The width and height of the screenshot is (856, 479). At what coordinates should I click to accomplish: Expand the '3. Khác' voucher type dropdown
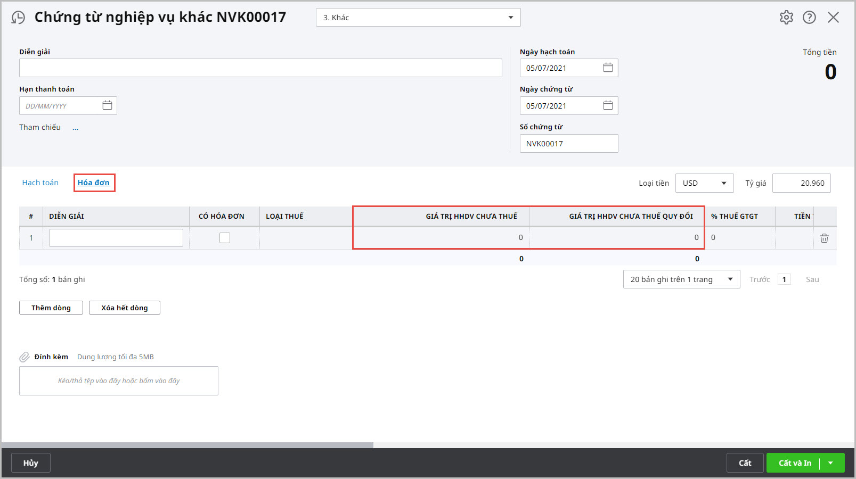[510, 18]
